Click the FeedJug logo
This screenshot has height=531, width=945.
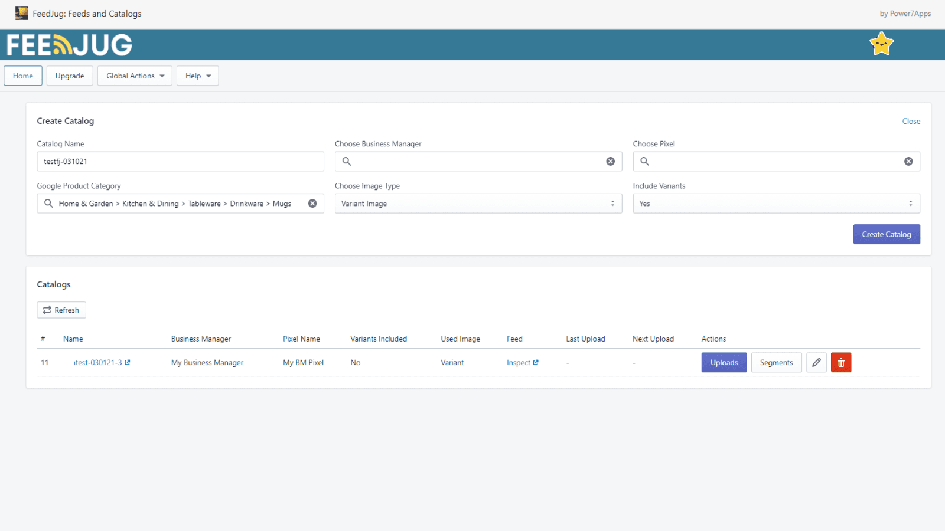coord(68,44)
